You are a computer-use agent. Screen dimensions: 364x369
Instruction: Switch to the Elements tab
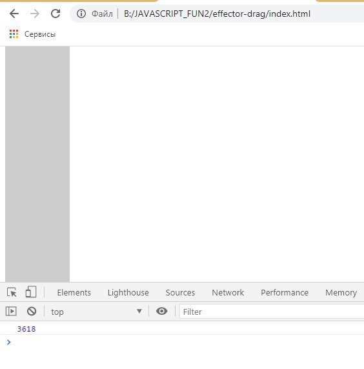tap(74, 292)
